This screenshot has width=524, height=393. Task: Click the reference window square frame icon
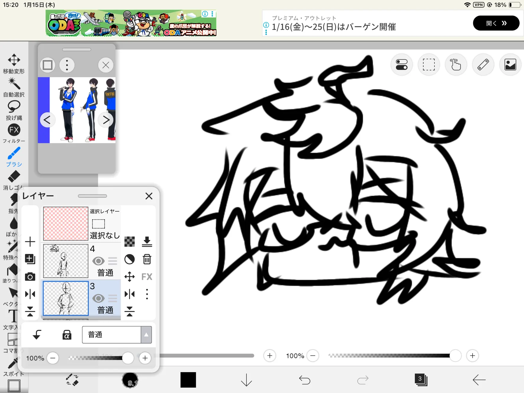[x=48, y=65]
